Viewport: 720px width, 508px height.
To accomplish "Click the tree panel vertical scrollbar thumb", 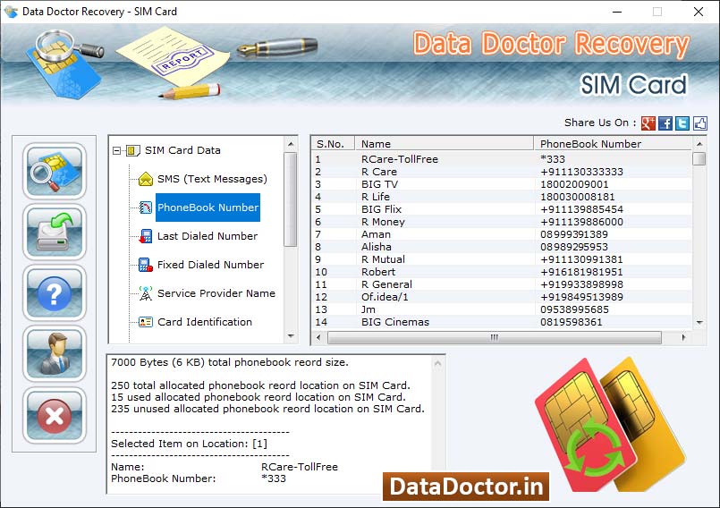I will point(290,199).
